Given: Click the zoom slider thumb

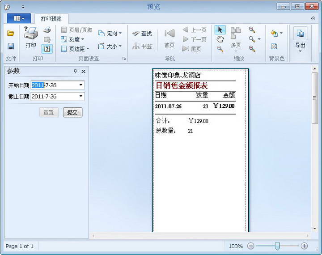Looking at the screenshot, I should pyautogui.click(x=277, y=246).
